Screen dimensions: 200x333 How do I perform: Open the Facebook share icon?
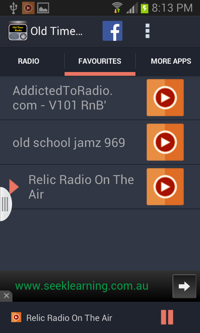[112, 31]
